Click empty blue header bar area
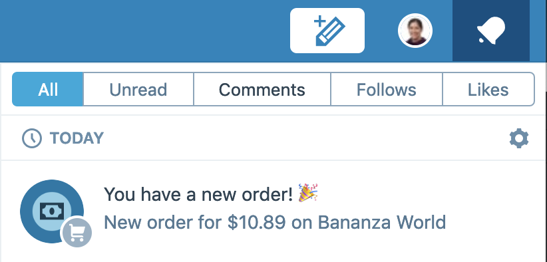Image resolution: width=547 pixels, height=262 pixels. point(140,31)
